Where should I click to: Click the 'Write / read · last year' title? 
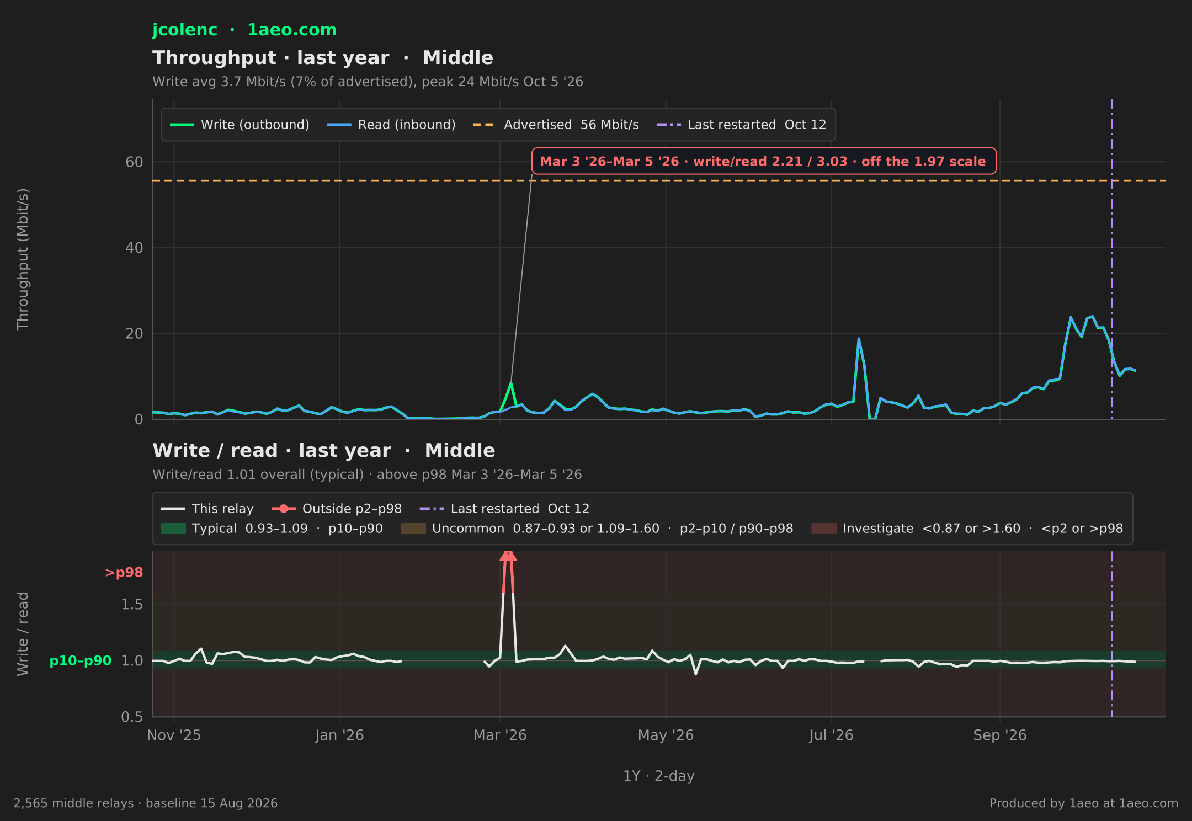coord(323,451)
